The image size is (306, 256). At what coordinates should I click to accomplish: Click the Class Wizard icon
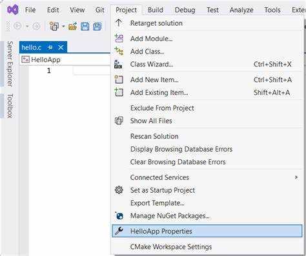point(118,64)
